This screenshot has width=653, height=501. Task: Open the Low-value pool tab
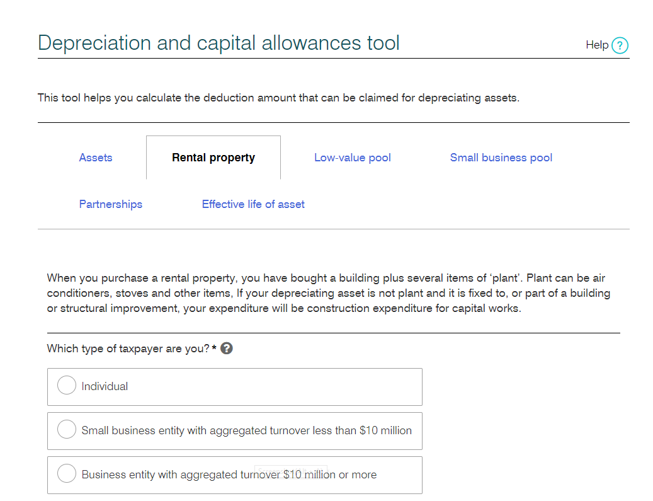(x=353, y=158)
